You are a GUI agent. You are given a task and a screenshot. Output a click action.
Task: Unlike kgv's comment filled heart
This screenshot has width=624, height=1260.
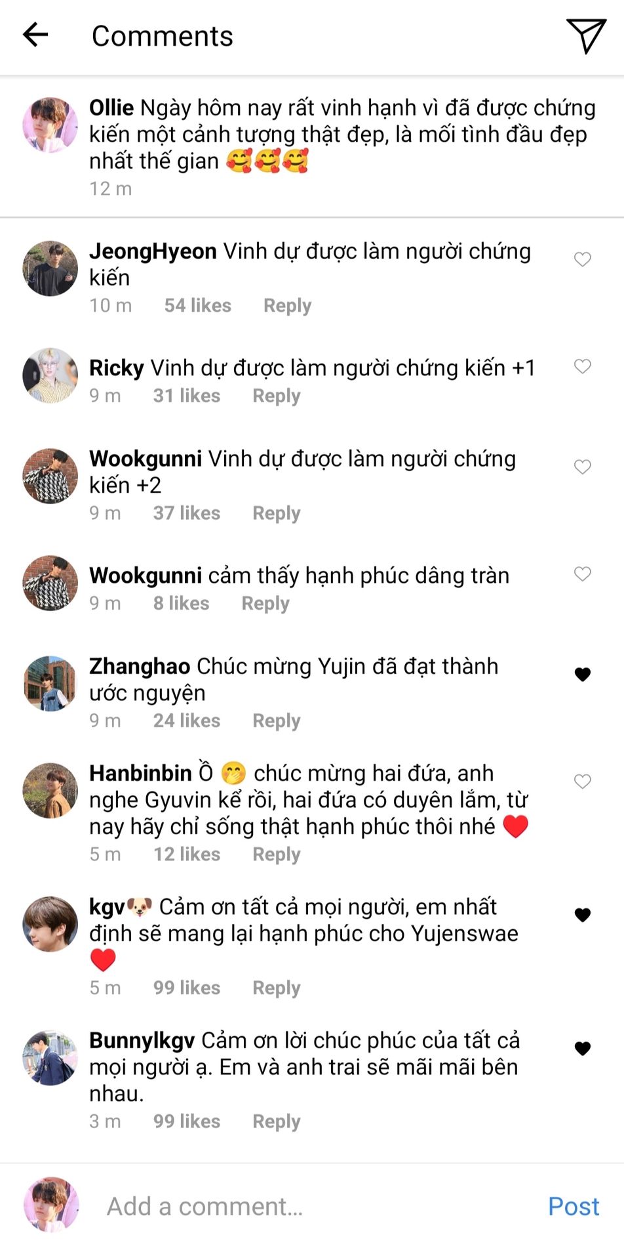pos(583,915)
